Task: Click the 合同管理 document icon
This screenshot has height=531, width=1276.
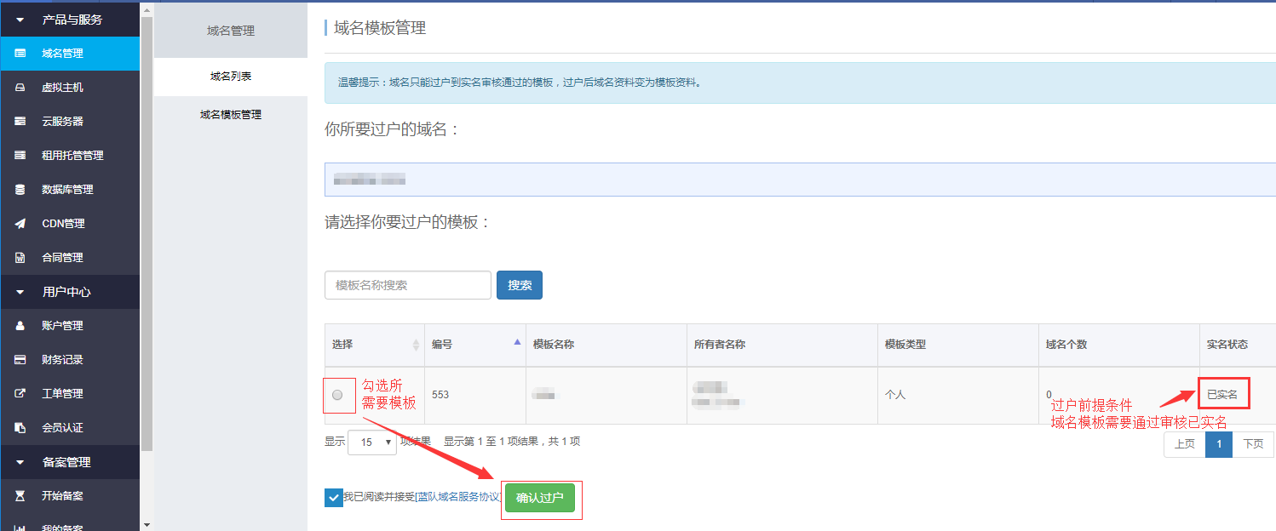Action: pos(20,258)
